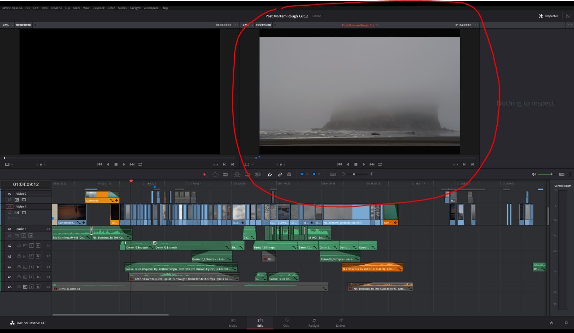Open the flag color dropdown arrow

(x=307, y=174)
